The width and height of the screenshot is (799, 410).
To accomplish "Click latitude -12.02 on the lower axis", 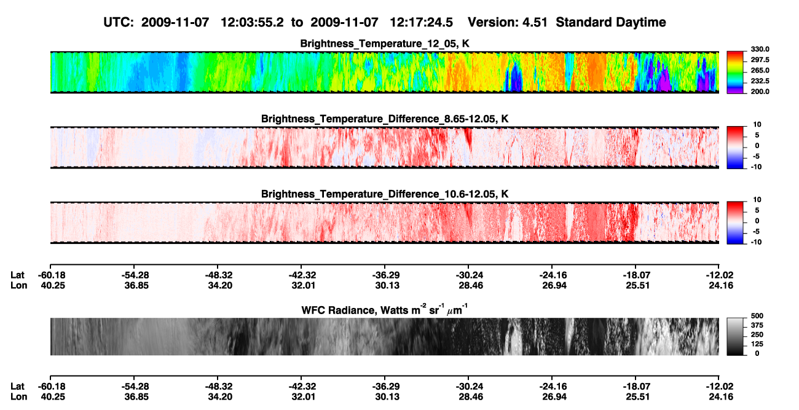I will 720,387.
